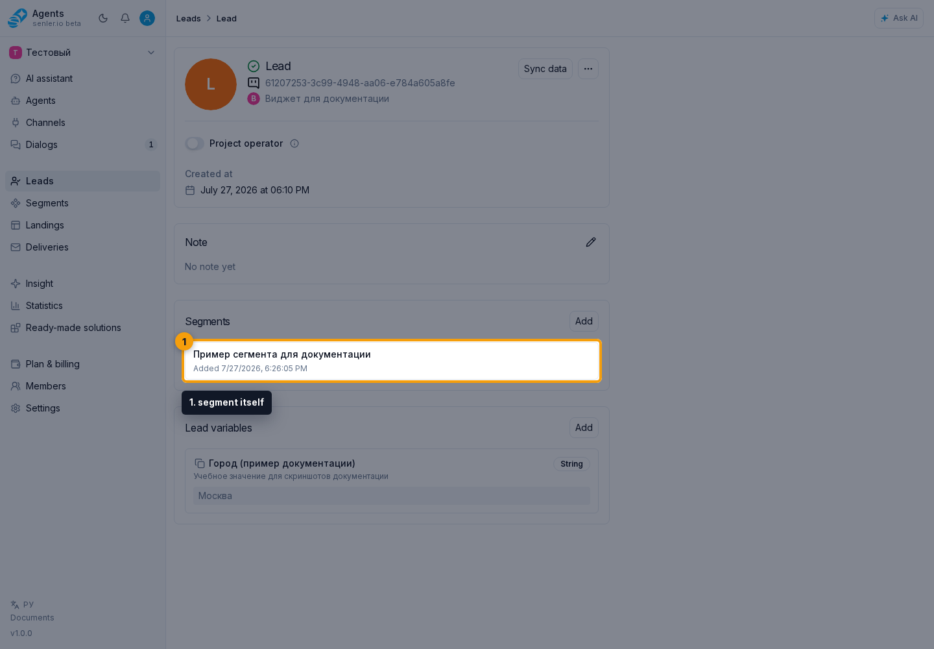The width and height of the screenshot is (934, 649).
Task: Switch language with РУ
Action: point(22,604)
